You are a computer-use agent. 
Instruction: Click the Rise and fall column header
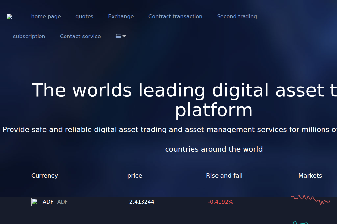pyautogui.click(x=224, y=175)
